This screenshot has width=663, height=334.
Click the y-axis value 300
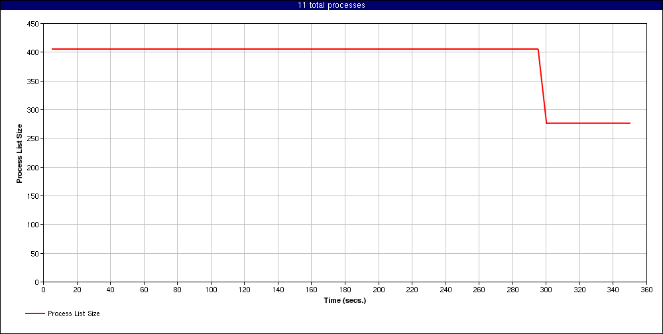(34, 110)
